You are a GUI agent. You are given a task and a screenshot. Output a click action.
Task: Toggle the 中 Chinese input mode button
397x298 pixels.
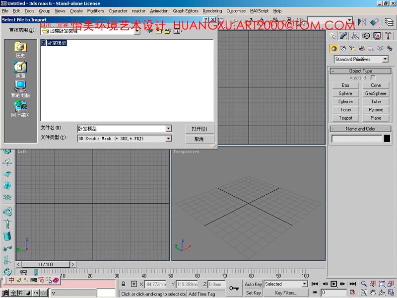(x=11, y=280)
